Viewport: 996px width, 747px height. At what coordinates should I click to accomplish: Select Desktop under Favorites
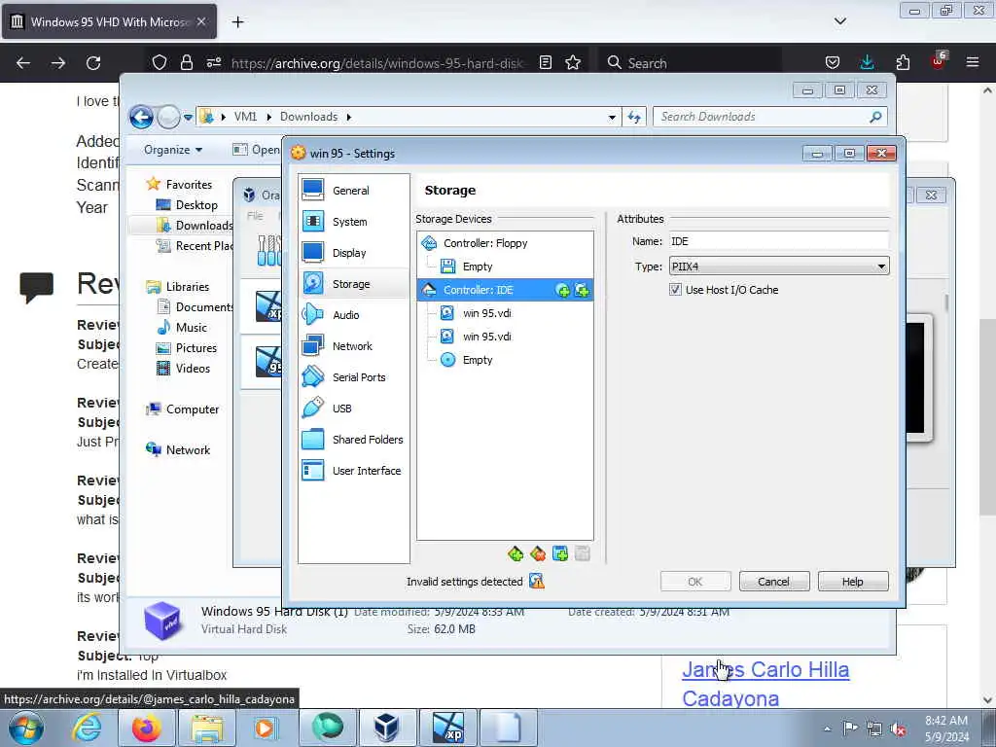(196, 205)
